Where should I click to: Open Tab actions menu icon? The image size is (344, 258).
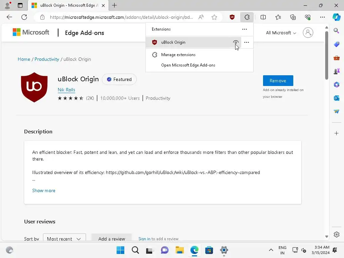[20, 5]
